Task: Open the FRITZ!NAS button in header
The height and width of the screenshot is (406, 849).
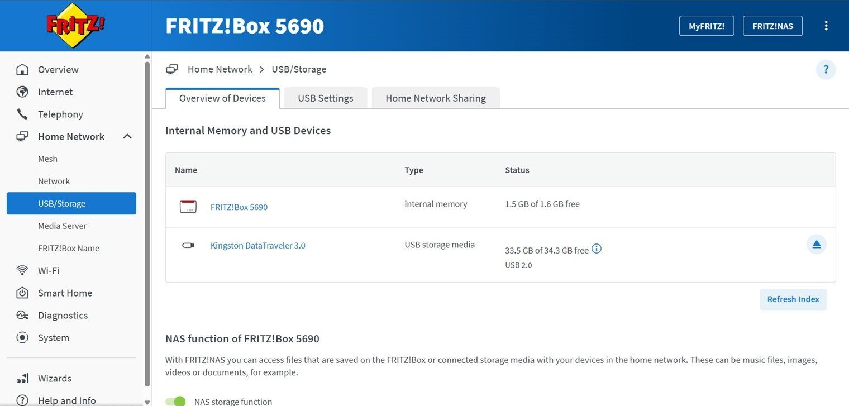Action: (x=772, y=26)
